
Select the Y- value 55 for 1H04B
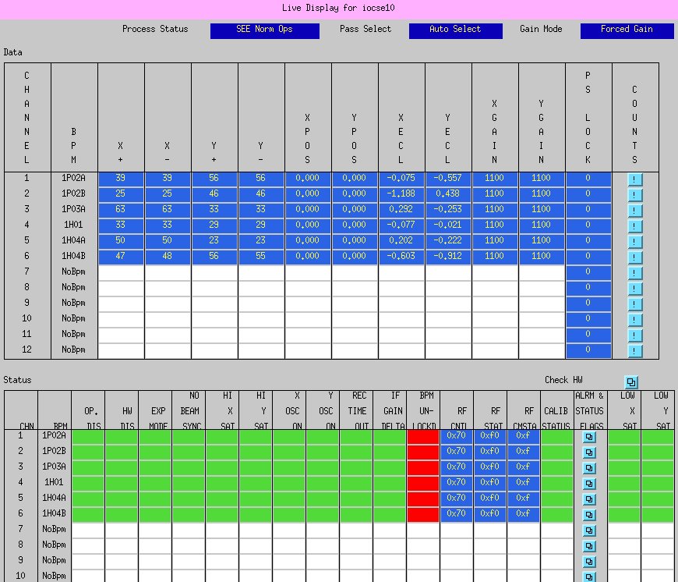tap(261, 256)
